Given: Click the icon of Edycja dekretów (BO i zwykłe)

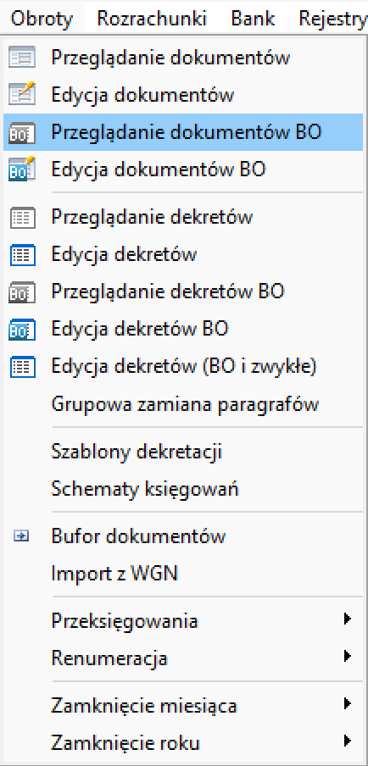Looking at the screenshot, I should (x=22, y=367).
